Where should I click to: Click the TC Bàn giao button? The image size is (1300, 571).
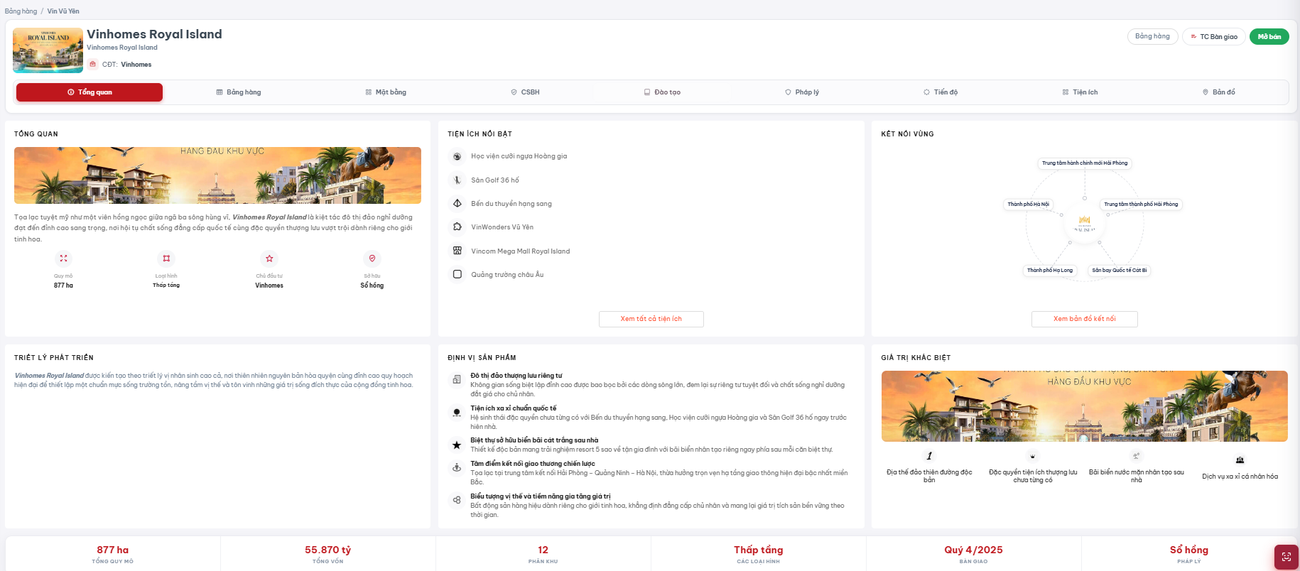pos(1214,36)
